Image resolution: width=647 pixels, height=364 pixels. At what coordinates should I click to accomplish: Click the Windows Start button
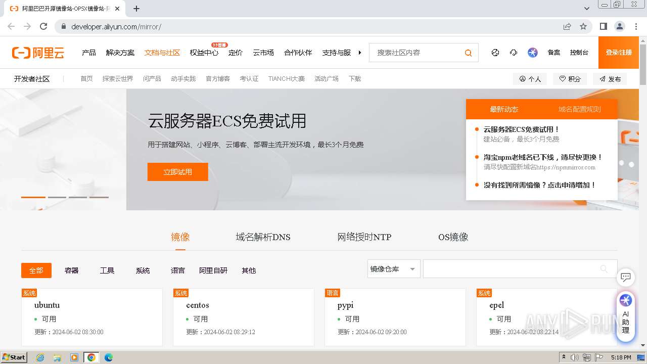pos(14,357)
